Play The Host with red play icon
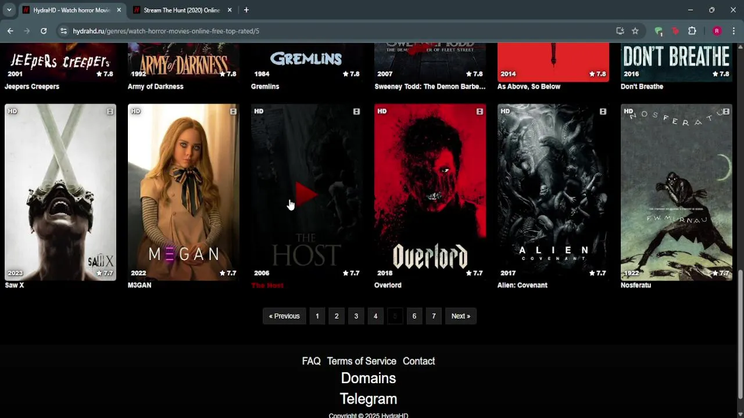This screenshot has width=744, height=418. pyautogui.click(x=306, y=194)
